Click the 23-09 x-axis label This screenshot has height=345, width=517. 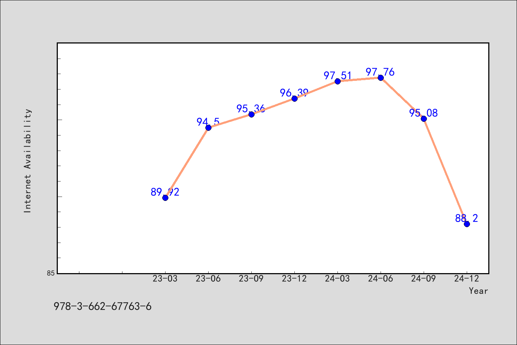(x=251, y=279)
